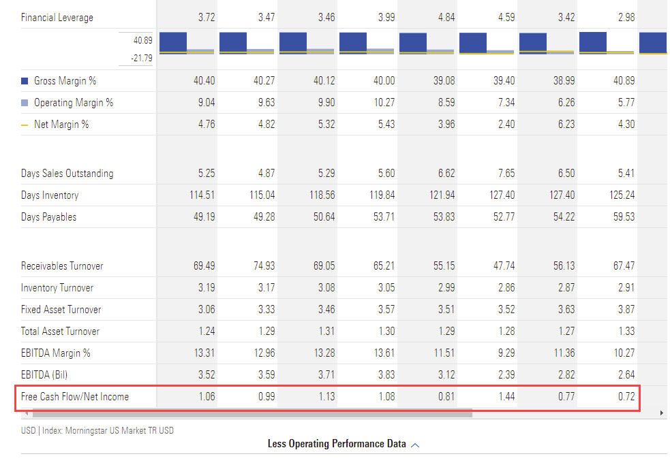Image resolution: width=670 pixels, height=467 pixels.
Task: Click the 40.89 chart axis maximum label
Action: 142,41
